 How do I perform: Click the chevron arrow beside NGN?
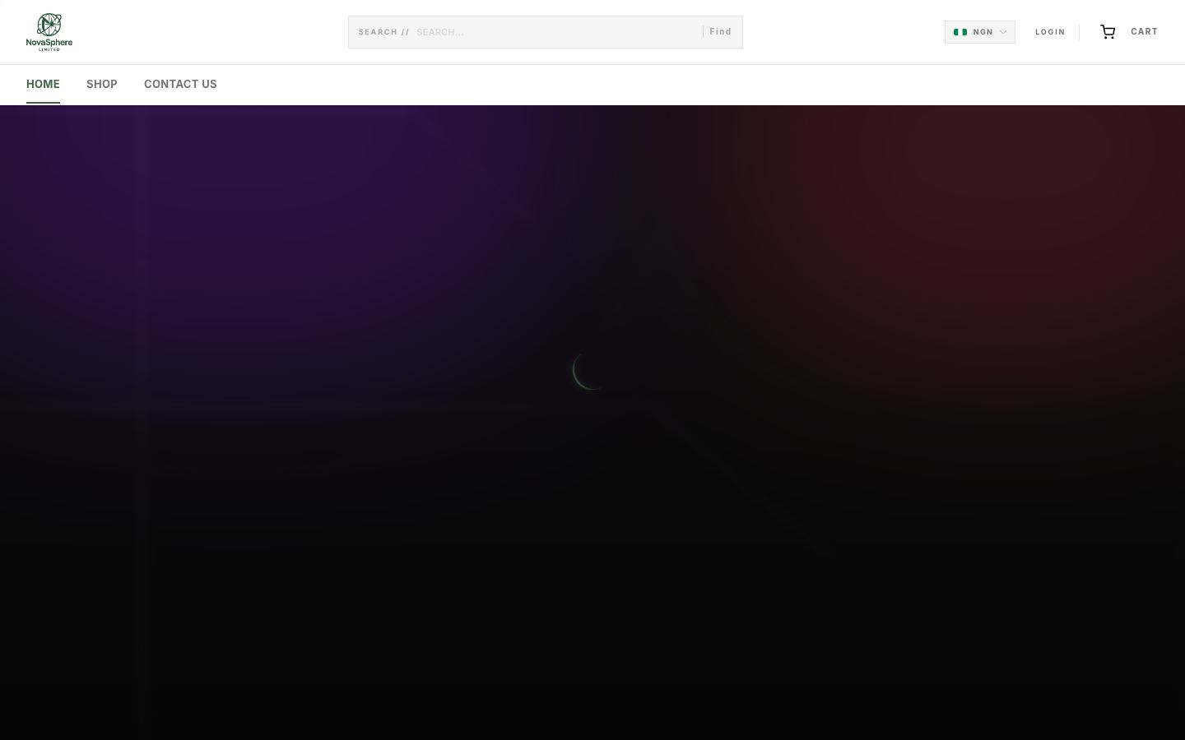click(x=1003, y=32)
